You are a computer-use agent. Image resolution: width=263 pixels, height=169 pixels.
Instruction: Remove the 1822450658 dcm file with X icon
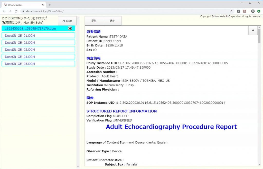(70, 29)
